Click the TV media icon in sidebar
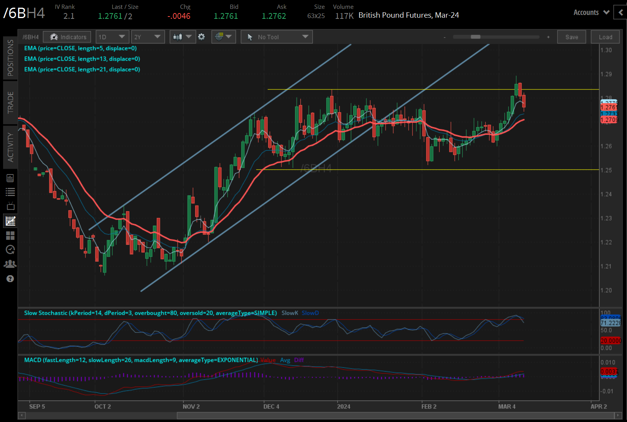 click(10, 206)
